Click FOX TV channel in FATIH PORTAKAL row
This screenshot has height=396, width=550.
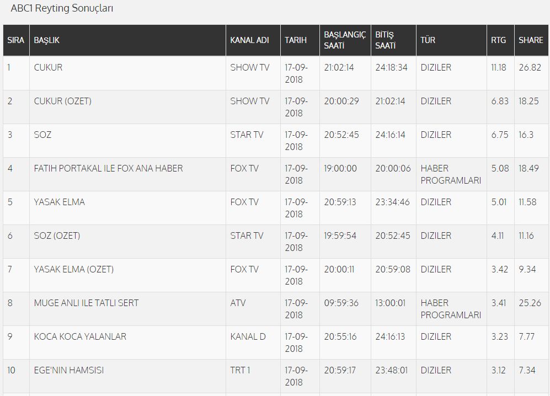pyautogui.click(x=244, y=168)
